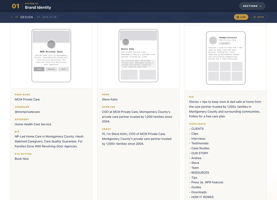This screenshot has height=200, width=277.
Task: Click the '- Tips' highlight item
Action: [x=193, y=177]
